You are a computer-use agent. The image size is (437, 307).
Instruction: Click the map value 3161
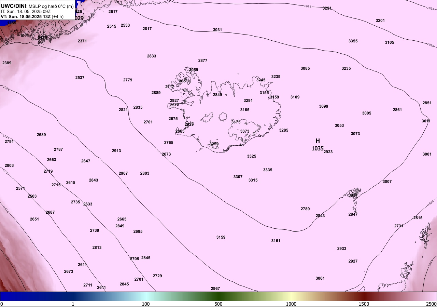coord(276,241)
